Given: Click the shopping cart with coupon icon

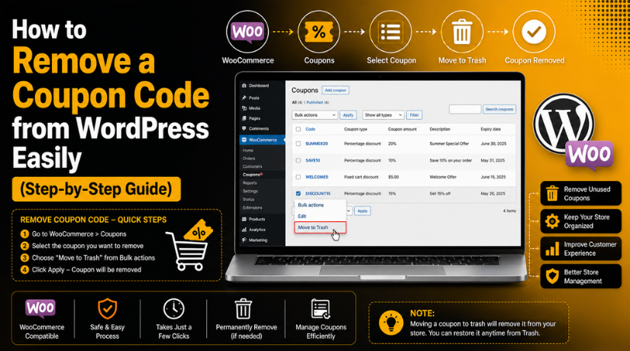Looking at the screenshot, I should pyautogui.click(x=189, y=245).
